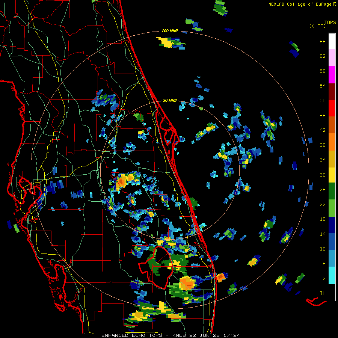Click the white swatch in the tops legend
This screenshot has width=338, height=338.
332,41
